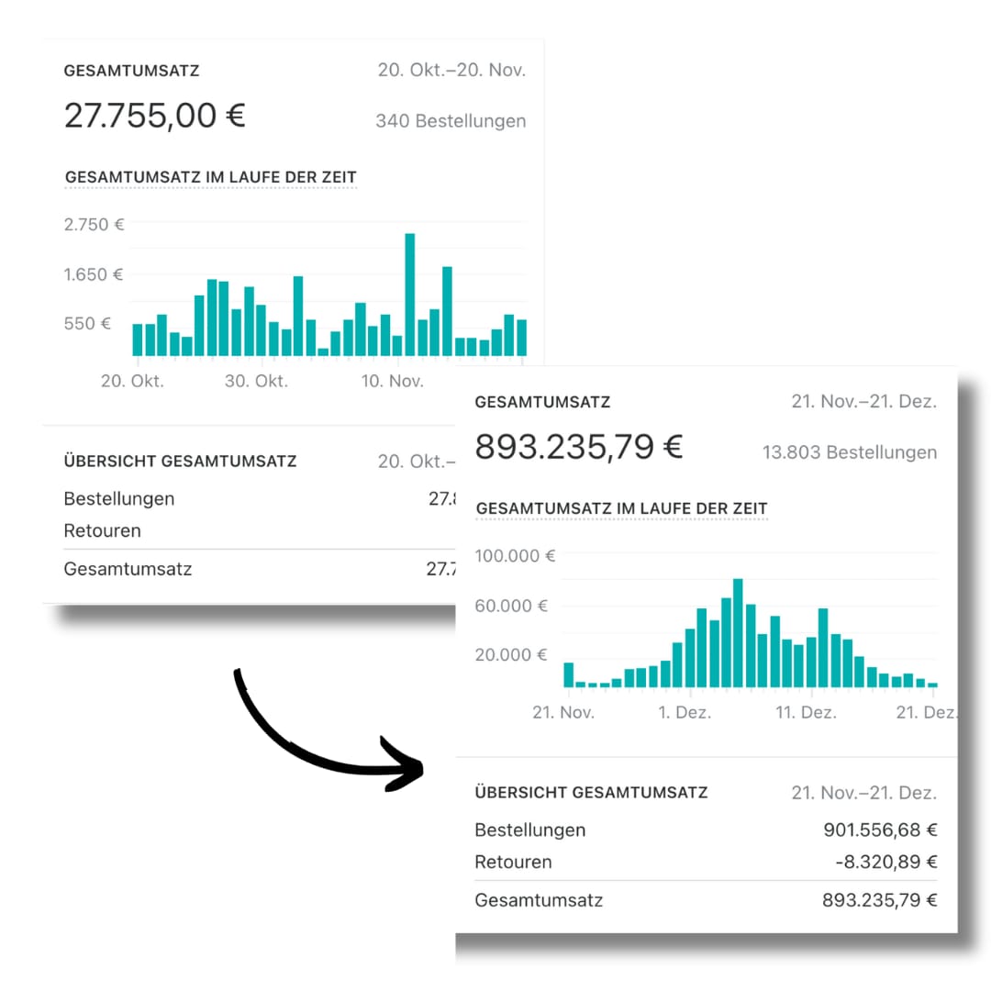Click "Übersicht Gesamtumsatz" heading in the December panel
Screen dimensions: 991x991
click(x=591, y=793)
